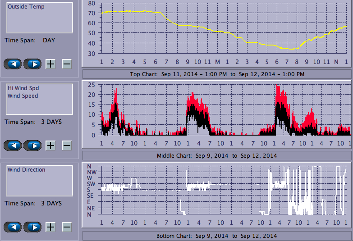Click the Middle Chart date range label

click(x=217, y=155)
